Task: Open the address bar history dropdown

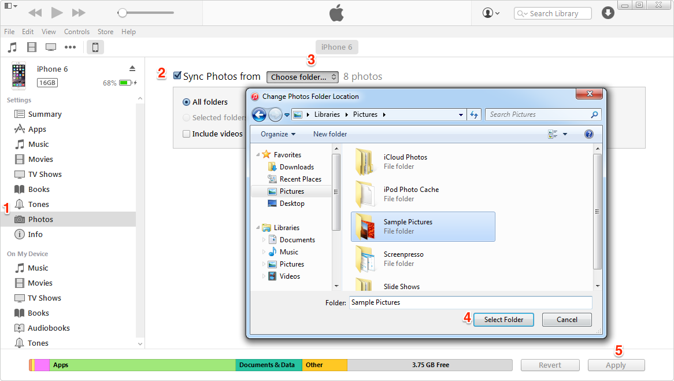Action: 461,115
